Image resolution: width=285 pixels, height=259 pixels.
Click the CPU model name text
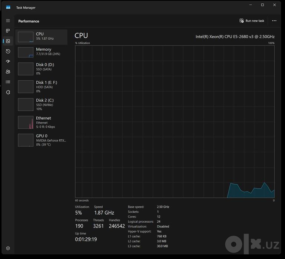tap(235, 37)
